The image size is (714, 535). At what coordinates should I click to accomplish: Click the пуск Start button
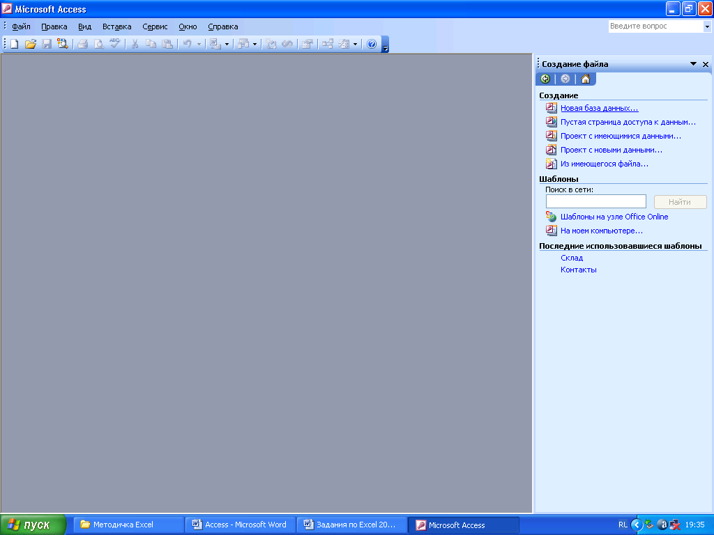coord(33,525)
